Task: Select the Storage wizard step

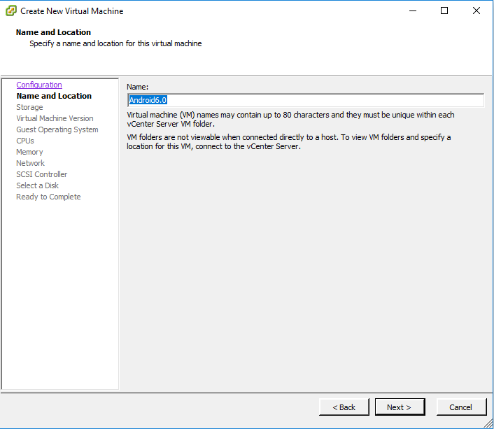Action: [29, 107]
